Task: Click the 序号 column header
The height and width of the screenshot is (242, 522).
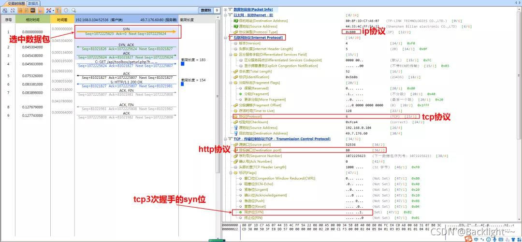Action: 8,20
